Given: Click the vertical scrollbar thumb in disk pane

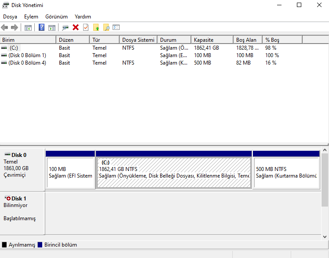Looking at the screenshot, I should click(325, 180).
